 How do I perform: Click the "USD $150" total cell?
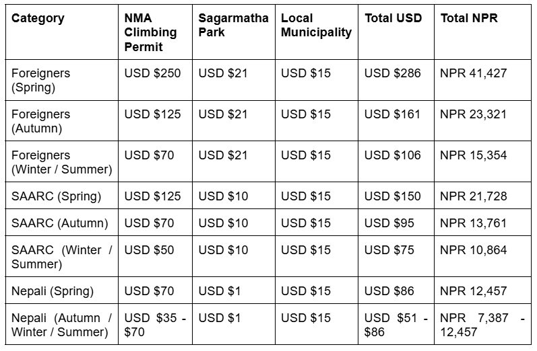point(393,196)
